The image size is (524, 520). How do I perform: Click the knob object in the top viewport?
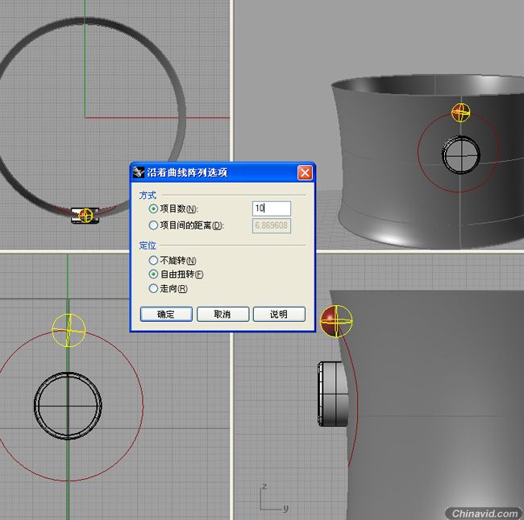[85, 216]
